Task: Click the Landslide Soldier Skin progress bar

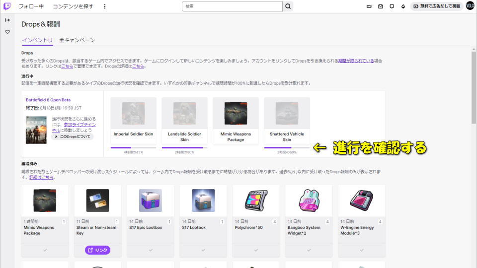Action: point(184,148)
